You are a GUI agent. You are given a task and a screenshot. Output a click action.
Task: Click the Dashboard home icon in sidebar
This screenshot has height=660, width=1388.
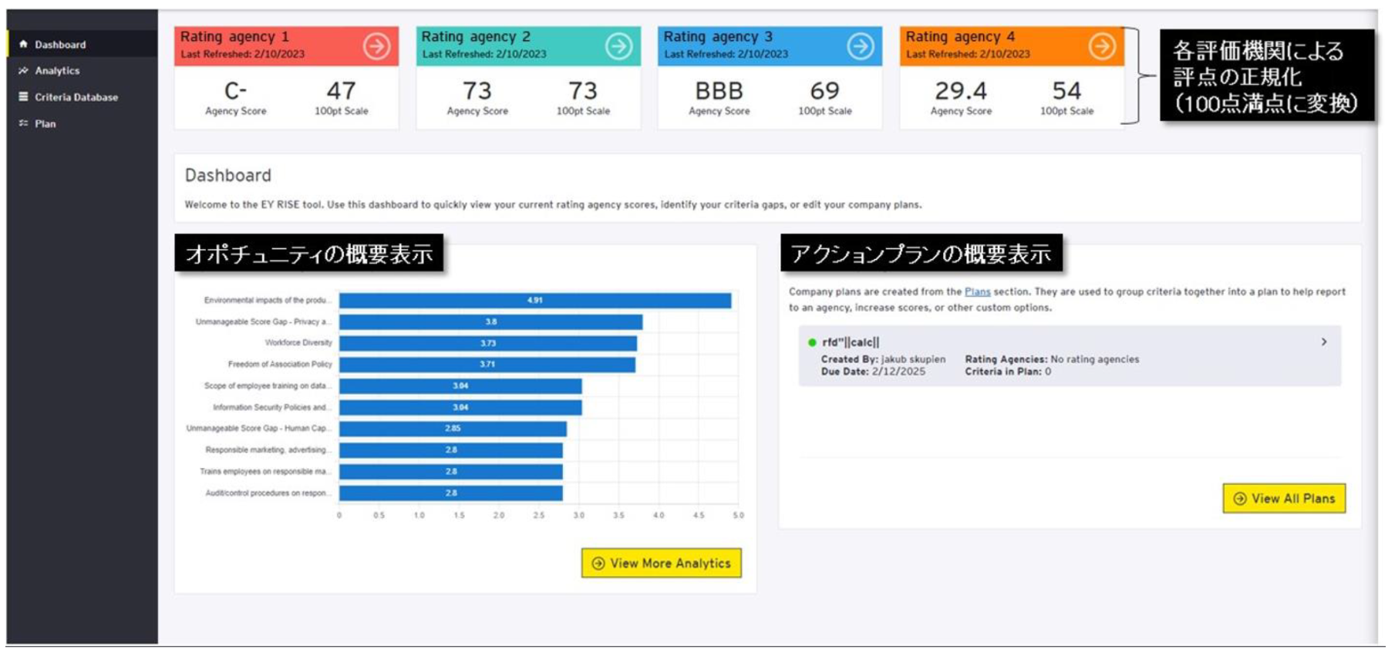click(x=23, y=44)
